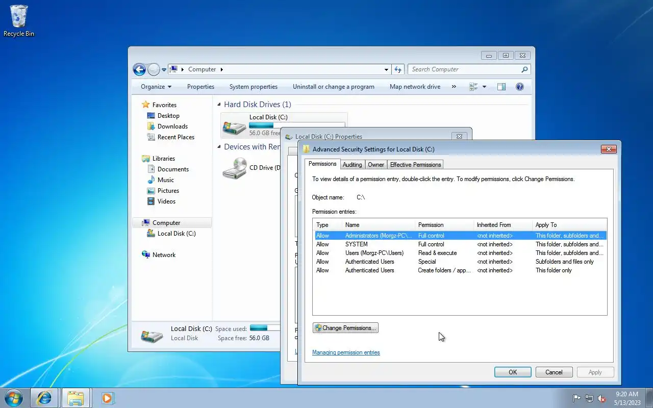Click Cancel in Advanced Security Settings
Image resolution: width=653 pixels, height=408 pixels.
point(554,372)
